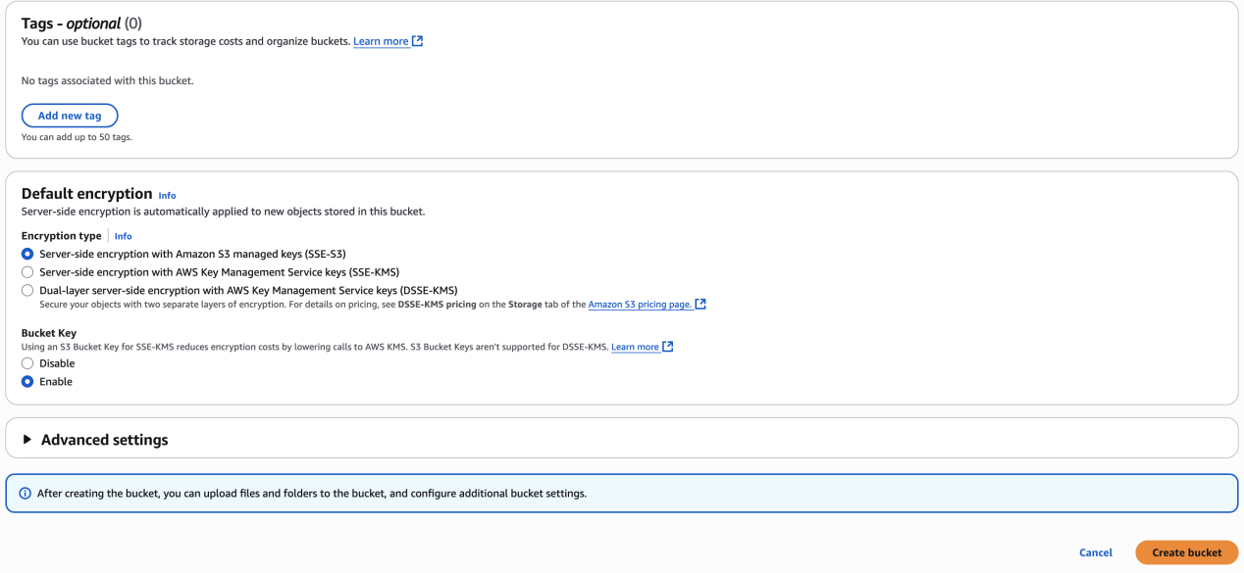
Task: Click the Advanced settings section heading
Action: 105,440
